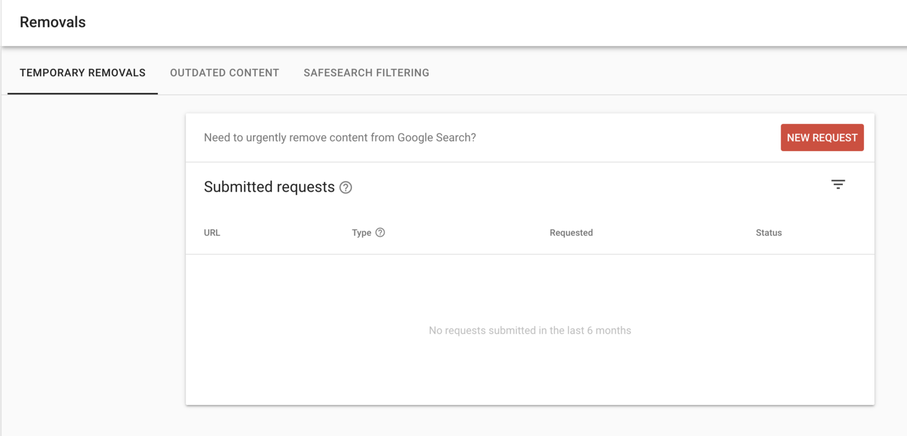Select the SafeSearch Filtering tab
The height and width of the screenshot is (436, 907).
[366, 73]
